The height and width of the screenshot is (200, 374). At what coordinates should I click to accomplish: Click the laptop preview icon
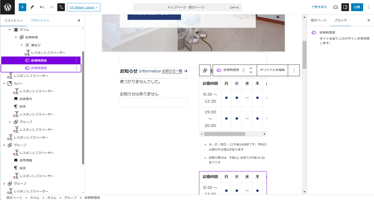335,7
